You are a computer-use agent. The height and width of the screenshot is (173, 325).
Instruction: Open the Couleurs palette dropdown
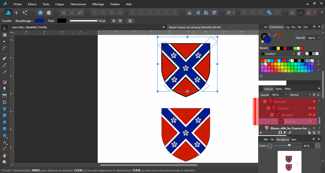pos(278,54)
